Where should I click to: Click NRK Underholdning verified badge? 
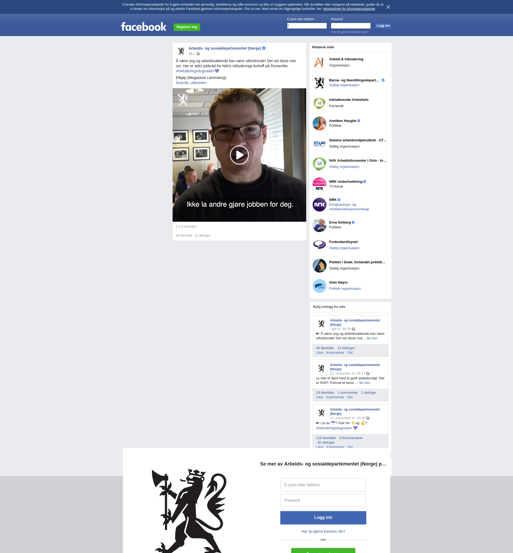click(364, 182)
